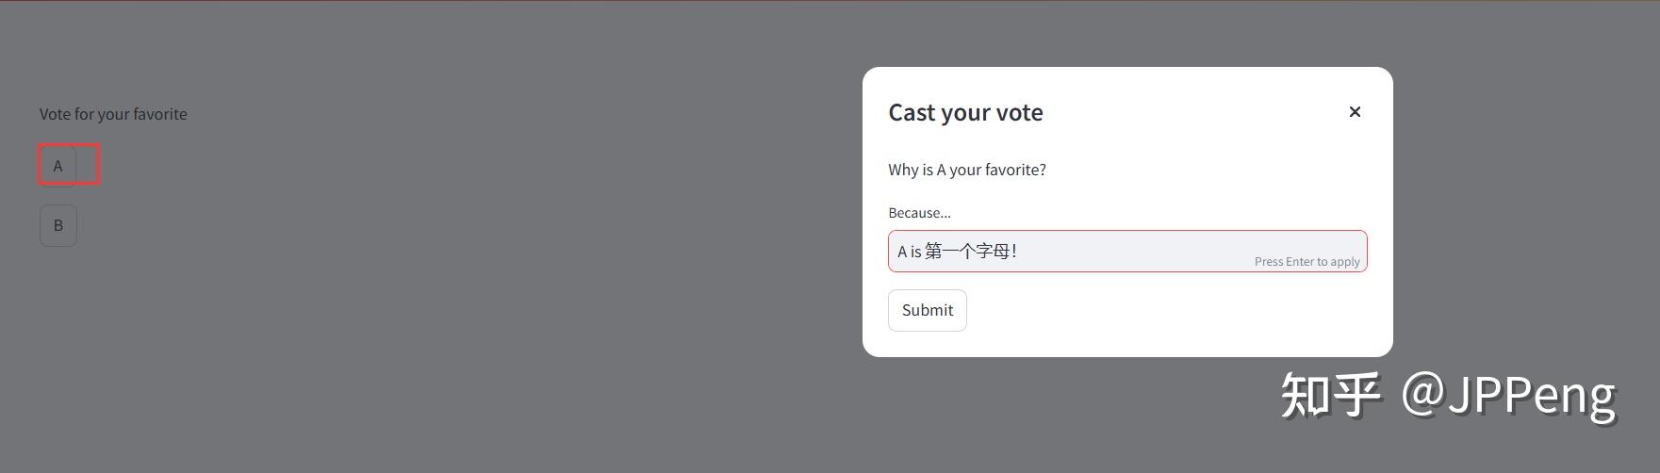Click the red highlight box beside A

(x=89, y=165)
